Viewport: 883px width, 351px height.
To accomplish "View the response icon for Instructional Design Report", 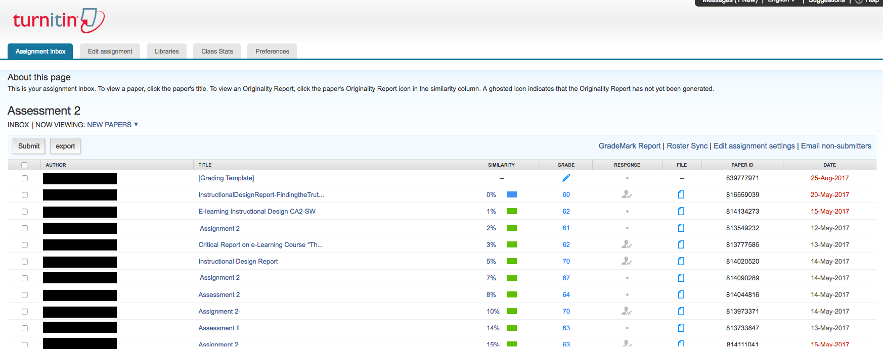I will point(627,261).
